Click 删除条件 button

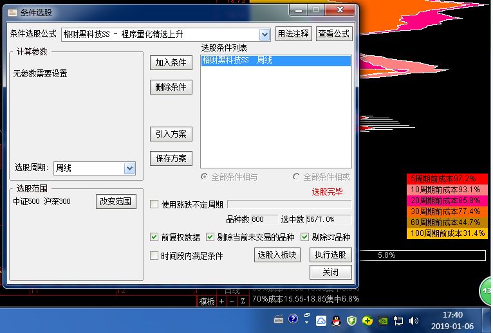171,87
